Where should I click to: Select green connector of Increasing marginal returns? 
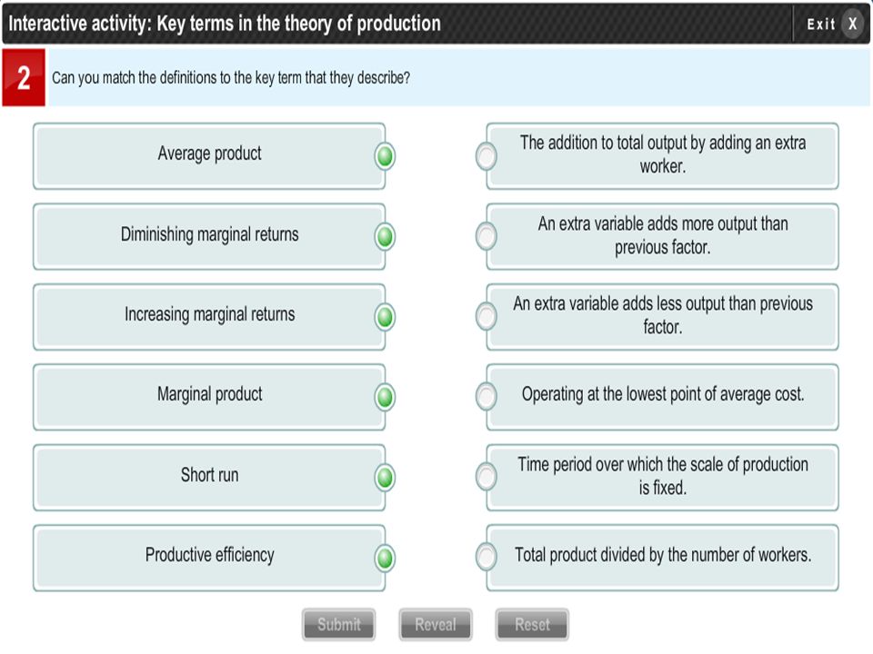[x=385, y=317]
